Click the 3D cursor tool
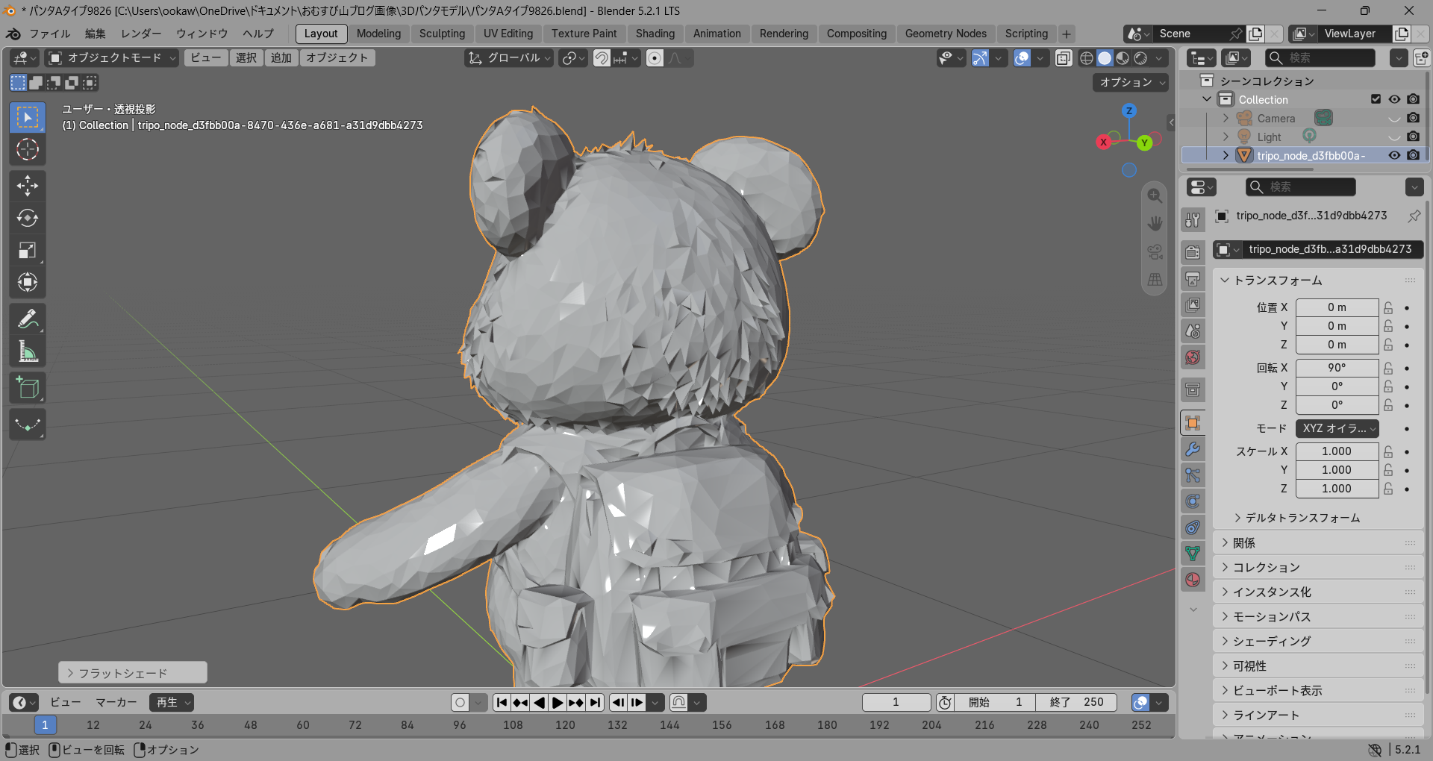 coord(28,149)
